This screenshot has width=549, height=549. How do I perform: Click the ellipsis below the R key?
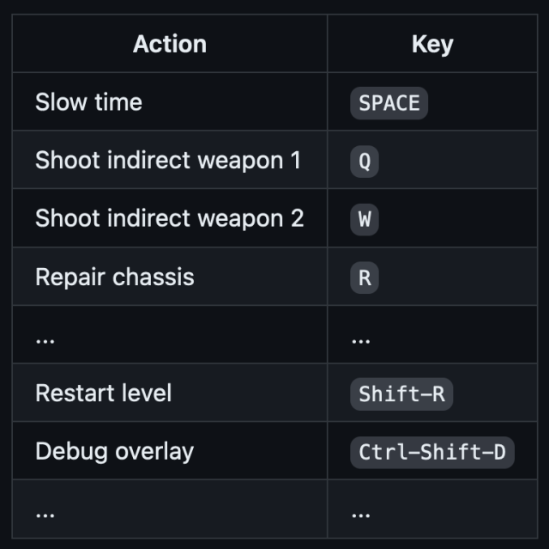point(361,338)
